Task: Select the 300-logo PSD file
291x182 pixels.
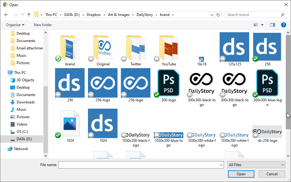Action: [169, 85]
